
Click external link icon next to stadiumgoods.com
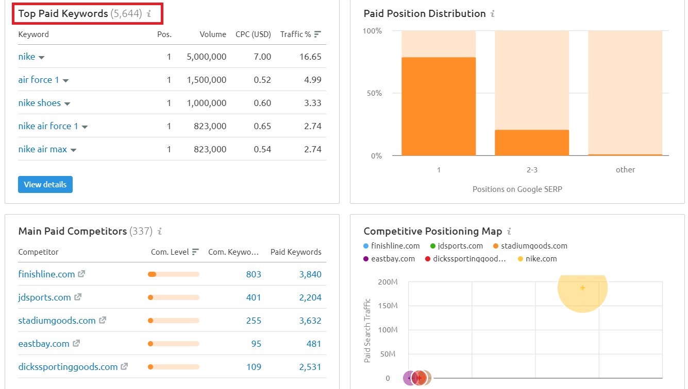103,321
